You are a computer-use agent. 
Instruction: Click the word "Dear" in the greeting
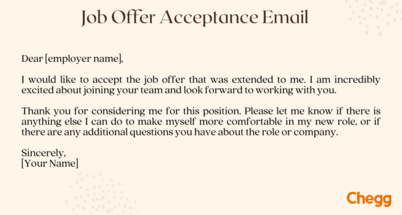click(32, 58)
